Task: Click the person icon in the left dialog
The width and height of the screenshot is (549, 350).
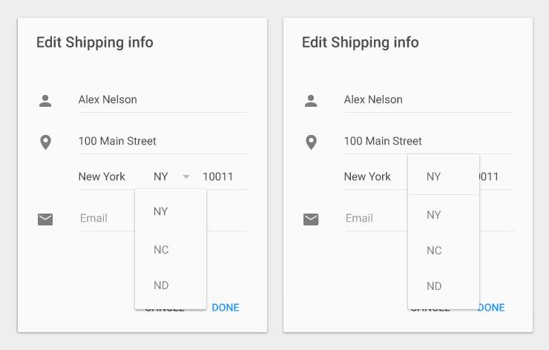Action: [x=45, y=100]
